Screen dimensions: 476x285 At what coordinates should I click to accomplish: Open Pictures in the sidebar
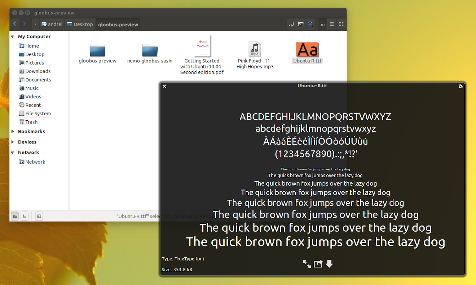(x=31, y=63)
